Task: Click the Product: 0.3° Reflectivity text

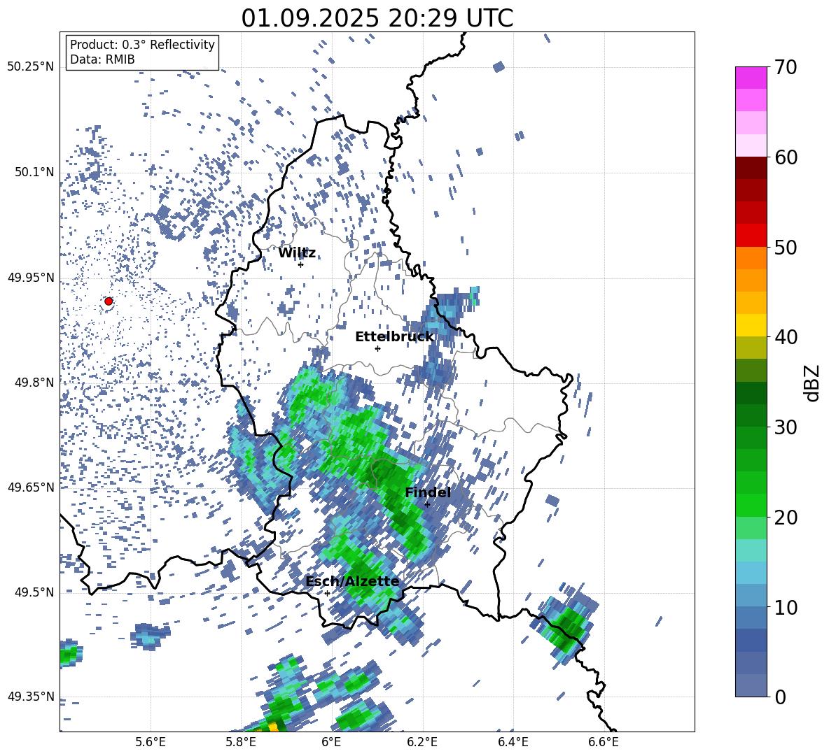Action: click(142, 44)
